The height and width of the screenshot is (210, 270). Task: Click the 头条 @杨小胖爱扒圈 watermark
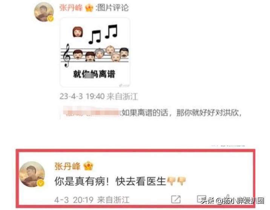232,200
